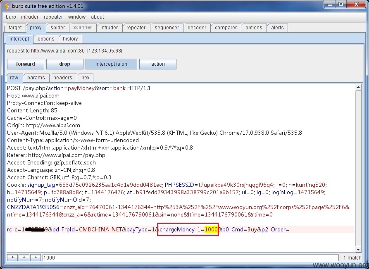This screenshot has width=369, height=269.
Task: Open the proxy options sub-tab
Action: (46, 39)
